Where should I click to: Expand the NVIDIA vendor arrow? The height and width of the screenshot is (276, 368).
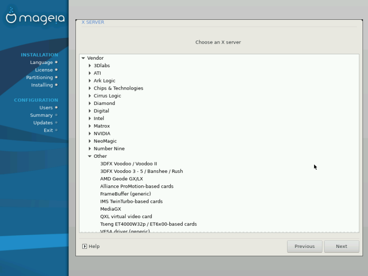coord(90,133)
